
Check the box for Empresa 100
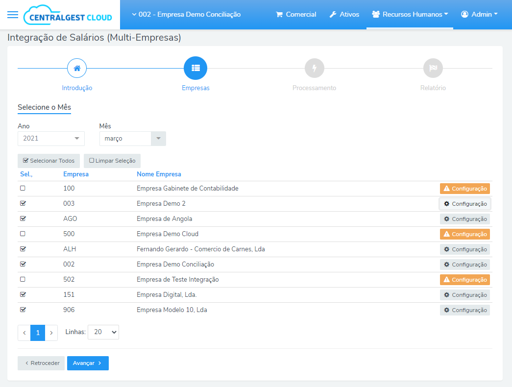pos(23,188)
